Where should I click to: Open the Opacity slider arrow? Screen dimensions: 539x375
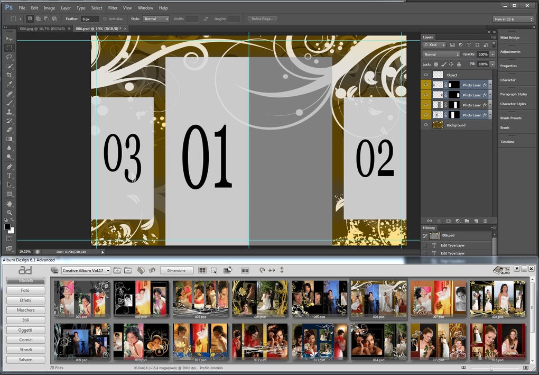tap(492, 54)
